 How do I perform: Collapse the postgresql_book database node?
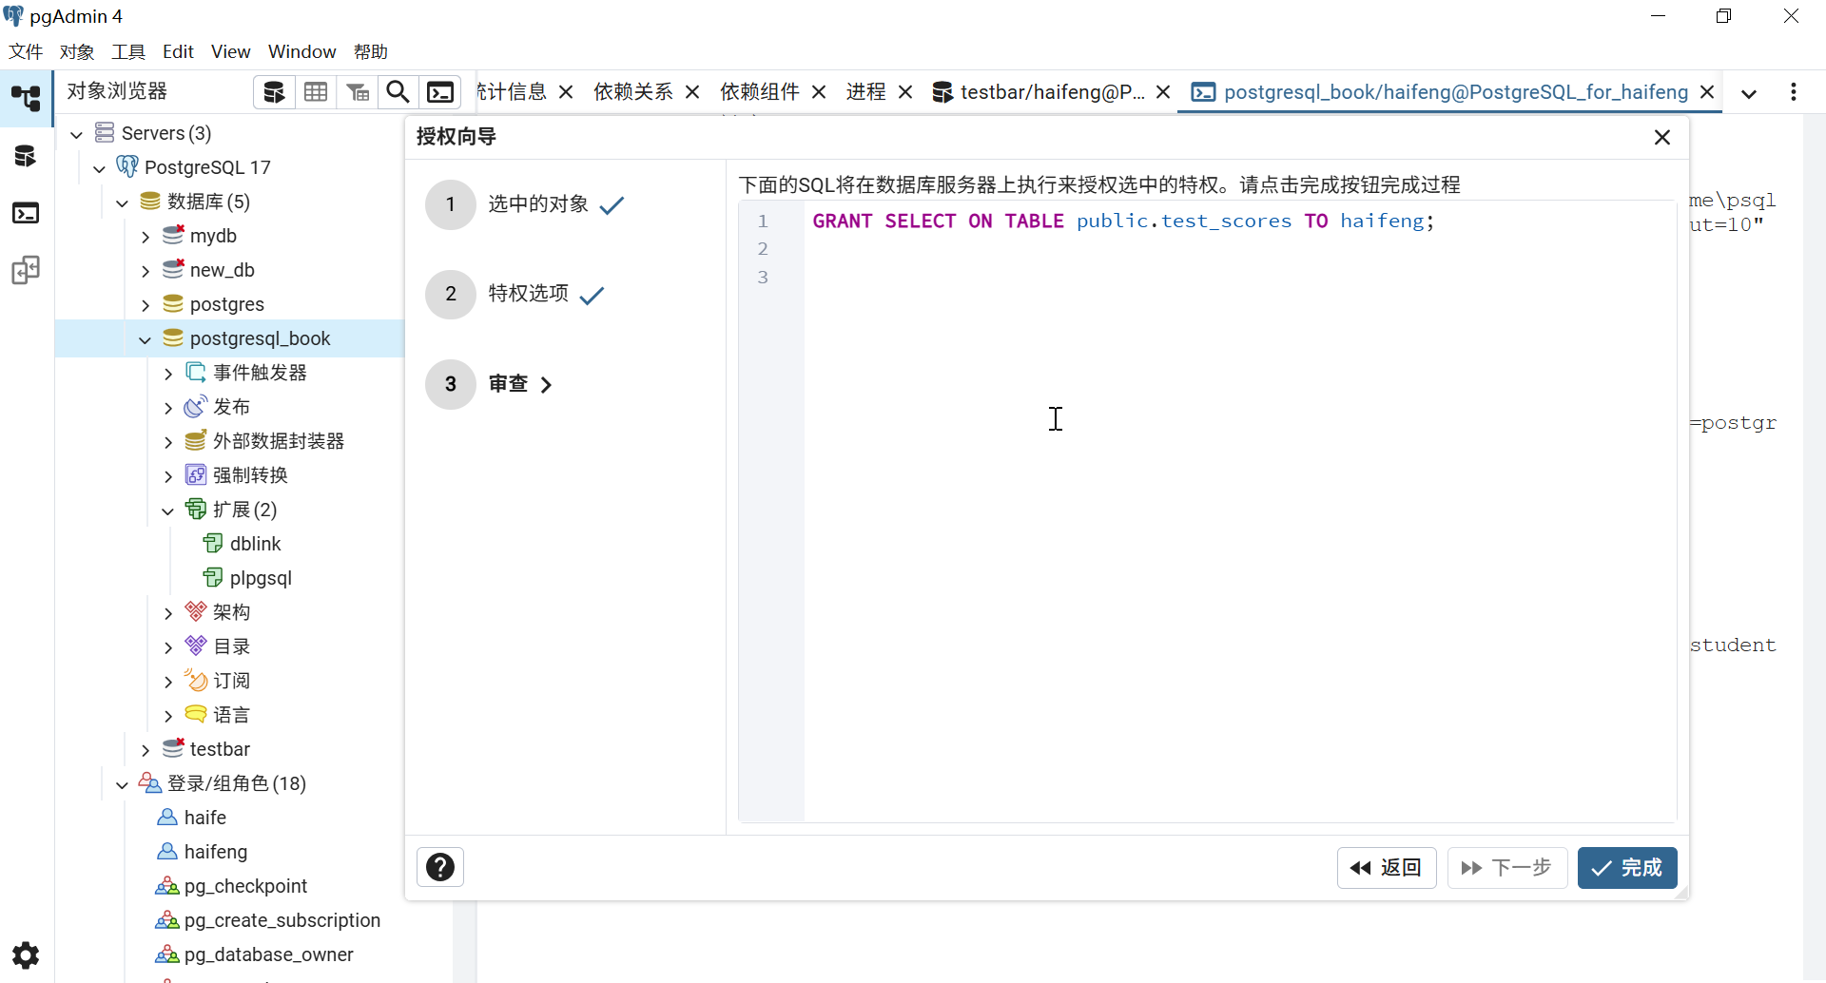[x=146, y=339]
